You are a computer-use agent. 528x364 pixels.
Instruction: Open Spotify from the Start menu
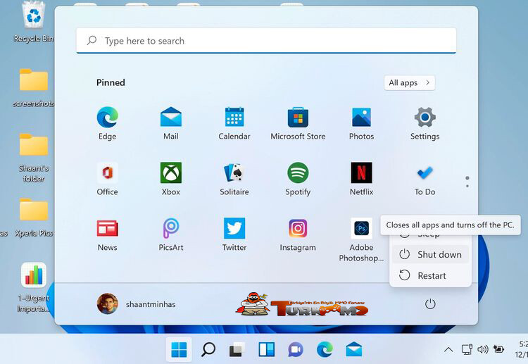click(298, 179)
